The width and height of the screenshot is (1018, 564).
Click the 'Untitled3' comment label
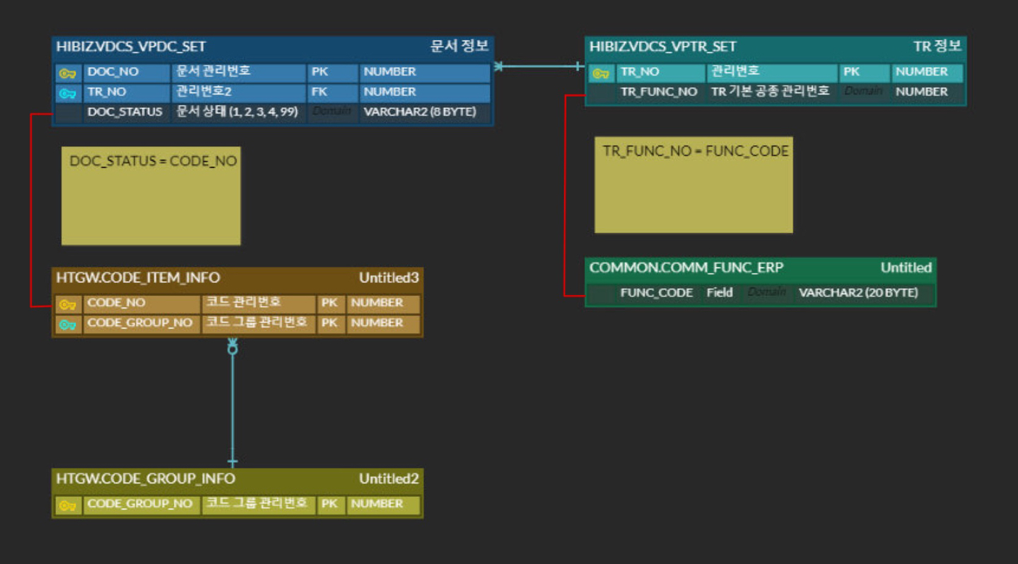coord(389,277)
